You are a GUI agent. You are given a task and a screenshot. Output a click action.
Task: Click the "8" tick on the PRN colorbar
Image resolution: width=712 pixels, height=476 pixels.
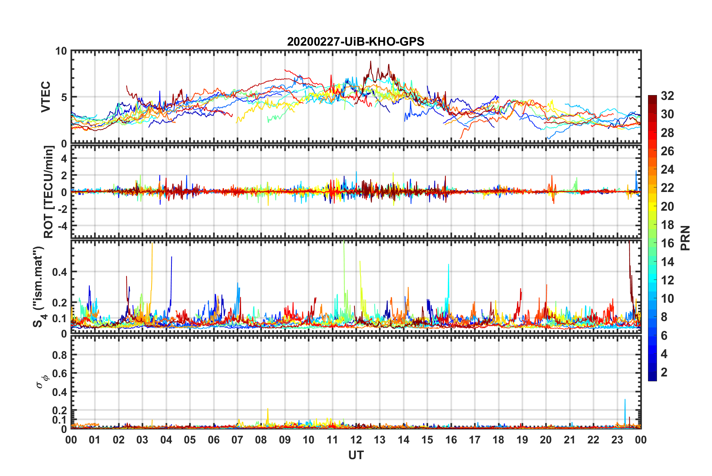664,317
